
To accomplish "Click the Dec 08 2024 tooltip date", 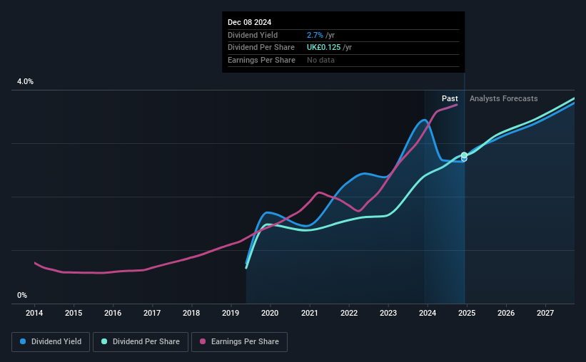I will pos(249,22).
